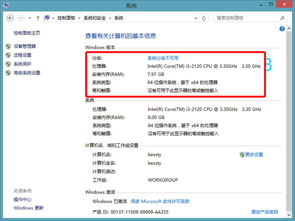Open 设备管理器 from the sidebar
The width and height of the screenshot is (295, 221).
[x=25, y=46]
